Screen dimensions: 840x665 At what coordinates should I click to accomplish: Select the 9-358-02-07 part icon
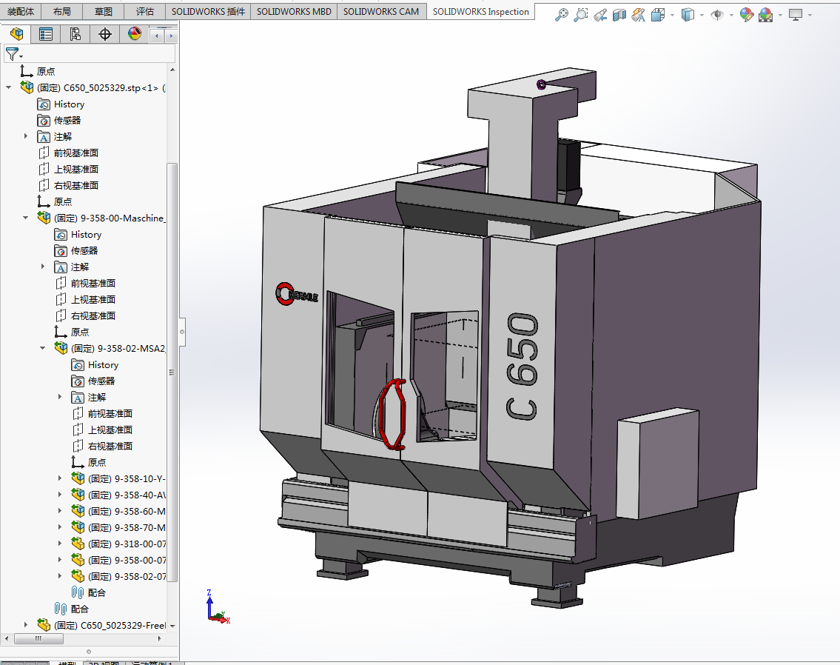[x=78, y=576]
